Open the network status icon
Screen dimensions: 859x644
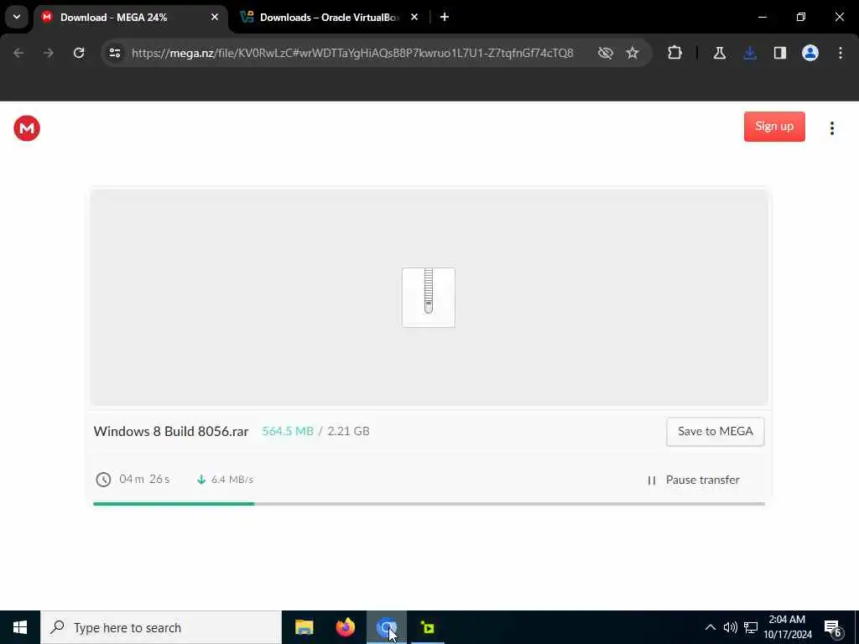point(751,627)
